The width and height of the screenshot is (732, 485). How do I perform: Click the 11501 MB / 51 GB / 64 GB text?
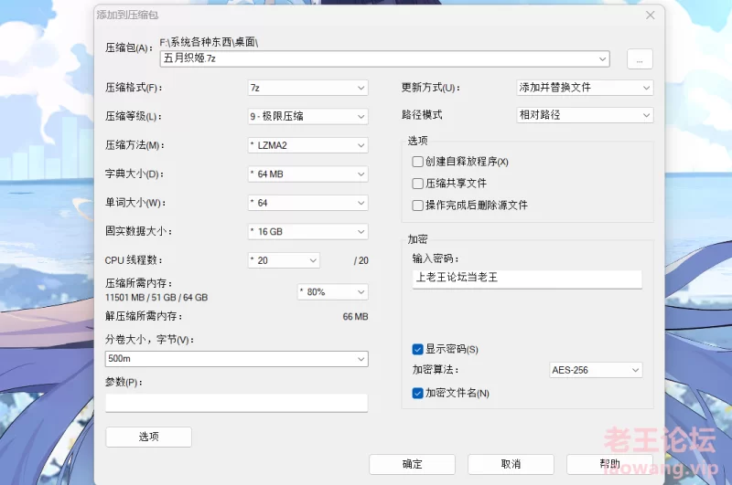[x=156, y=297]
